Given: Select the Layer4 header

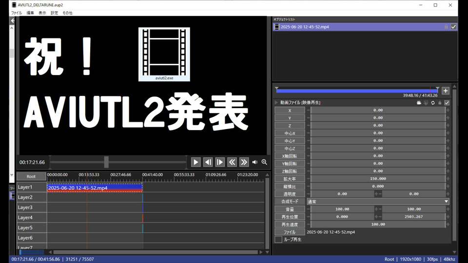Looking at the screenshot, I should coord(31,217).
